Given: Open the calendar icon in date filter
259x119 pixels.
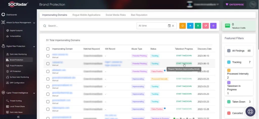Looking at the screenshot, I should point(169,26).
